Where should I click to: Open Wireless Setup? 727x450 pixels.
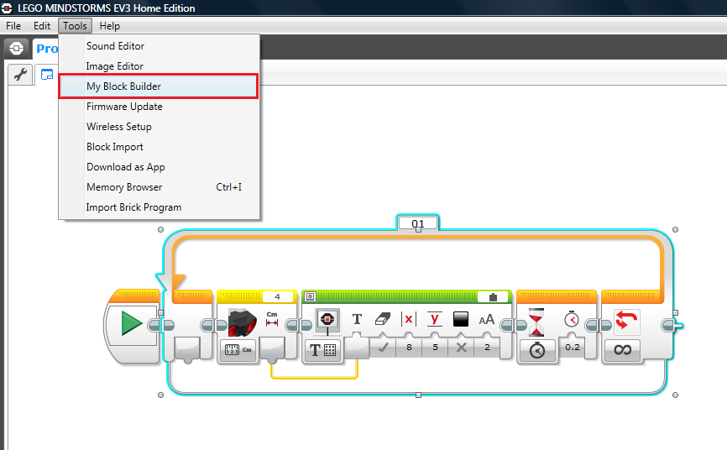pos(118,127)
